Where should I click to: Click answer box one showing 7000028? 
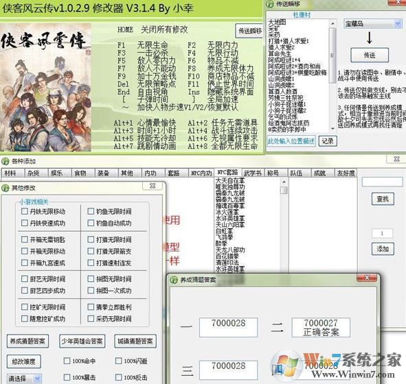228,327
